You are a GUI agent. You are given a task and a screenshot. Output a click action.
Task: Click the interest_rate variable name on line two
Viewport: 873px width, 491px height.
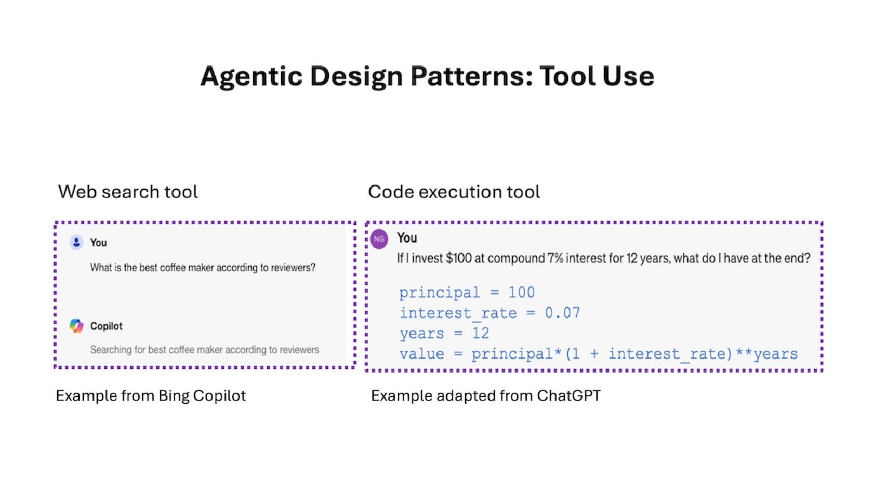458,313
